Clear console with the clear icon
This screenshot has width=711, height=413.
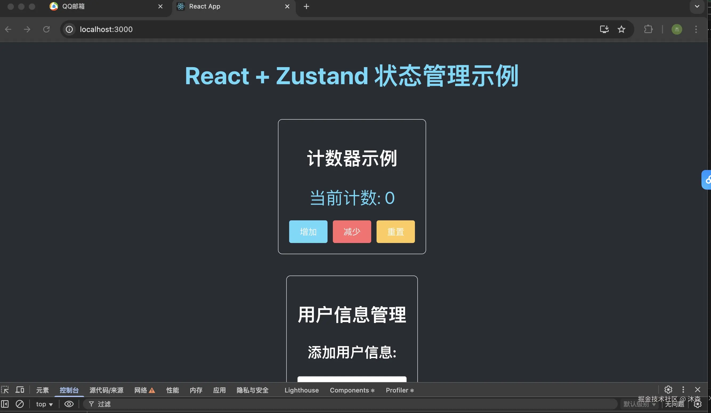[x=19, y=404]
